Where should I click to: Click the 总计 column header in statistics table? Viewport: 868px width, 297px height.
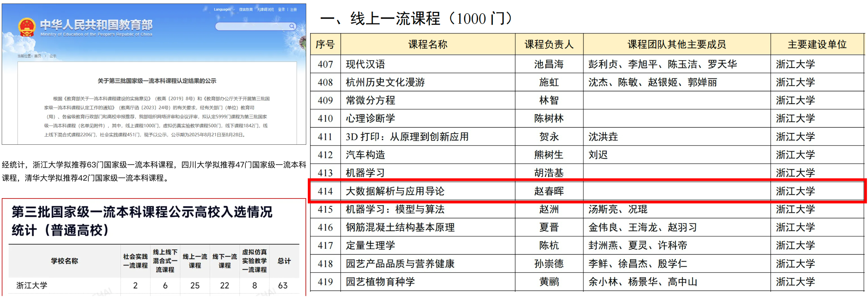click(x=284, y=261)
